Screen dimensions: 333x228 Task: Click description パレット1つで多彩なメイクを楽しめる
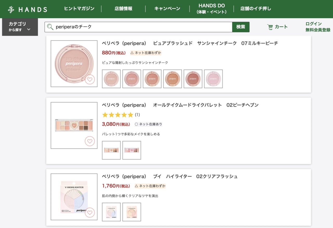click(131, 134)
